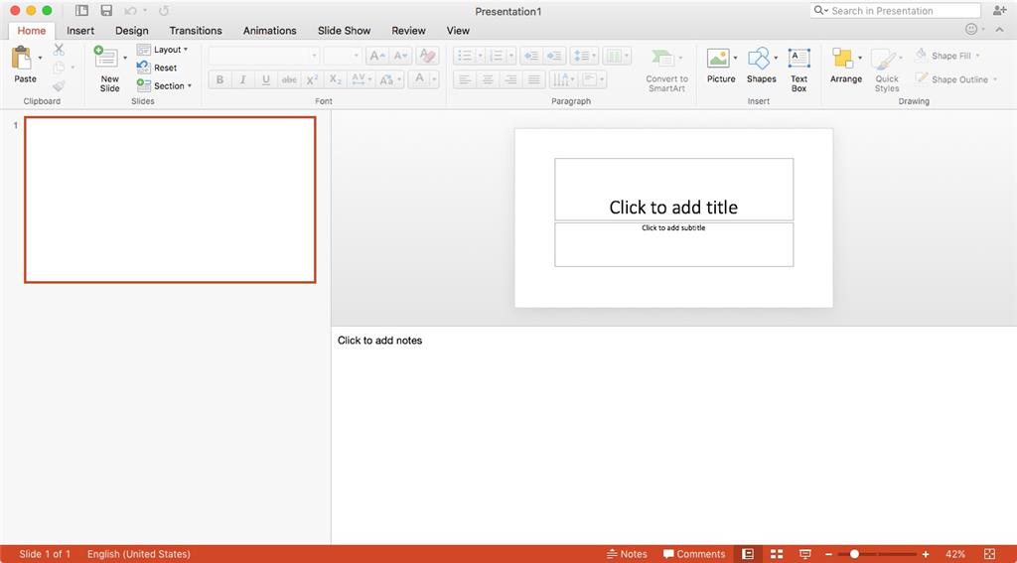The height and width of the screenshot is (563, 1017).
Task: Switch to the Insert tab
Action: [80, 31]
